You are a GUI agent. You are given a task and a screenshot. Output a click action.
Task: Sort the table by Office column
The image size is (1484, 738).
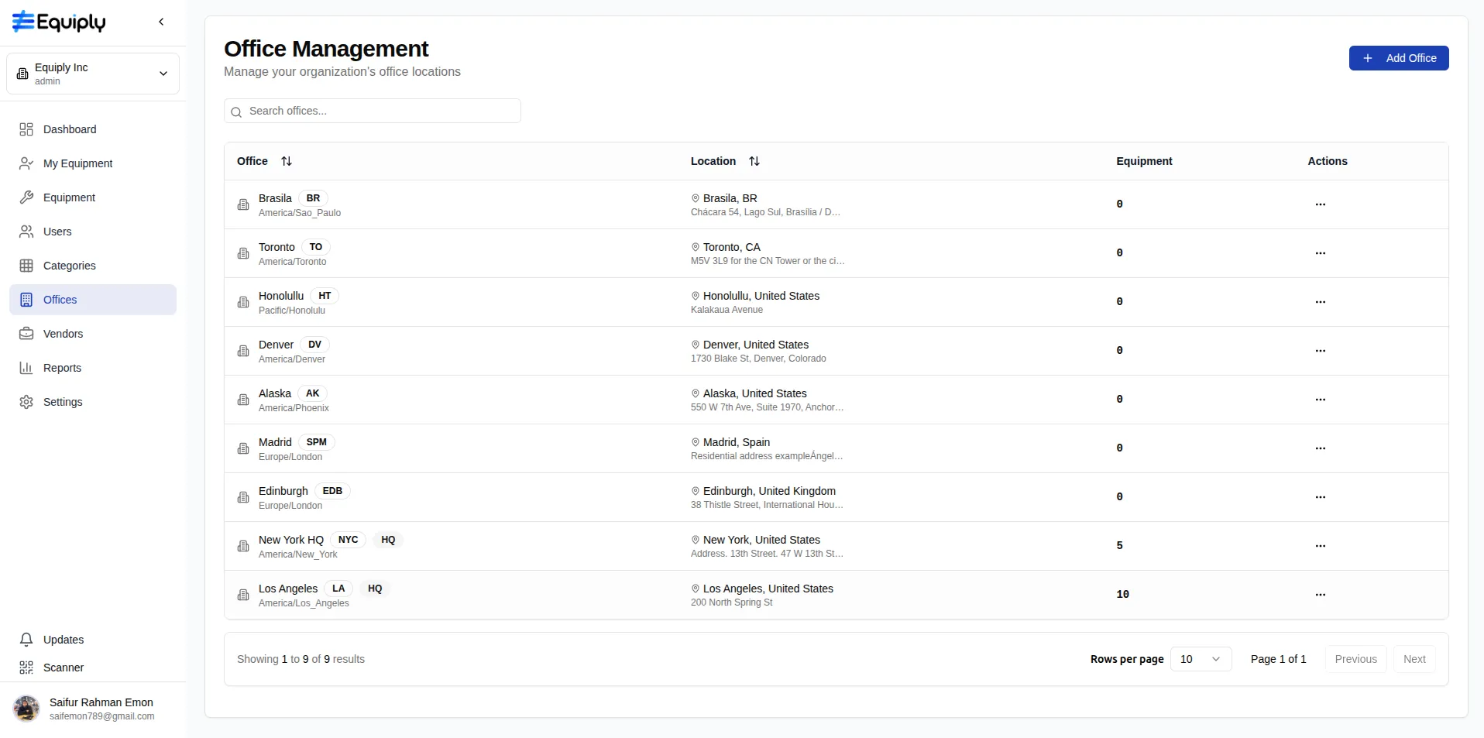(286, 161)
